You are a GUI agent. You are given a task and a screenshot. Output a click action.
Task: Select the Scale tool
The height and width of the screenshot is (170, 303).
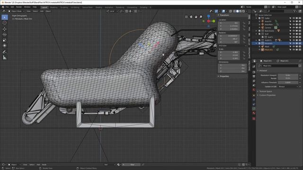(5, 40)
